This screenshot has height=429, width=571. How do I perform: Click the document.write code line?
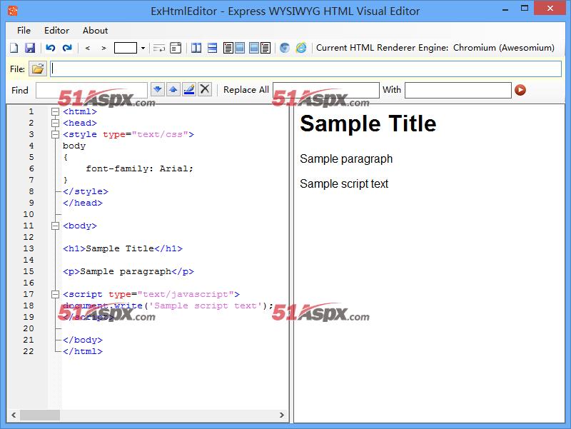[x=168, y=306]
